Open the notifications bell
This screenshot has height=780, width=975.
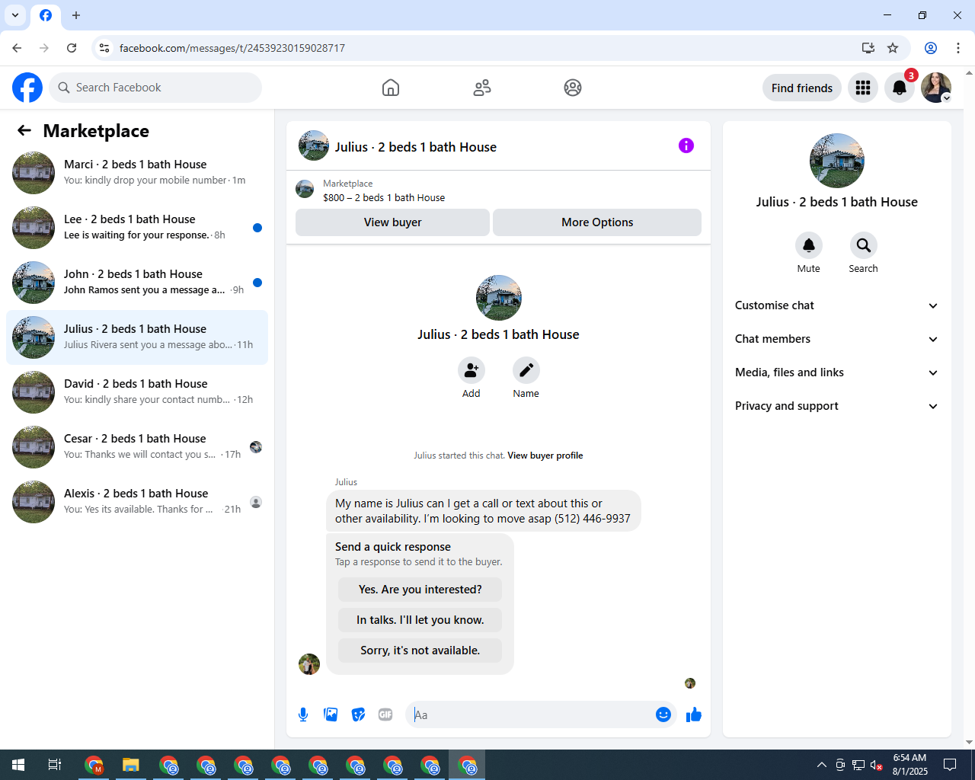pyautogui.click(x=900, y=88)
